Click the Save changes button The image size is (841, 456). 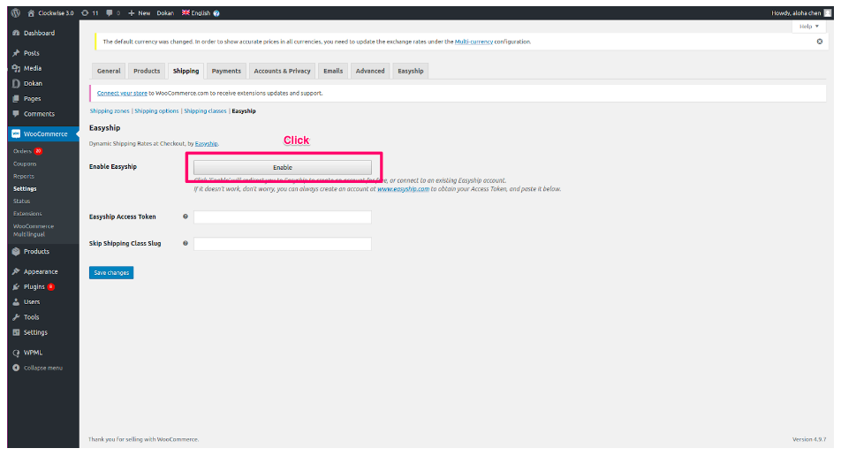tap(111, 272)
